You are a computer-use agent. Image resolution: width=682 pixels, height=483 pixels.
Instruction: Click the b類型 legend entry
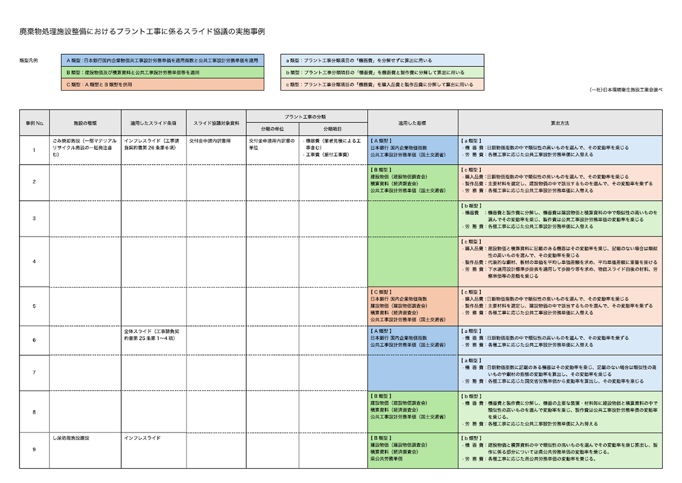pos(382,72)
